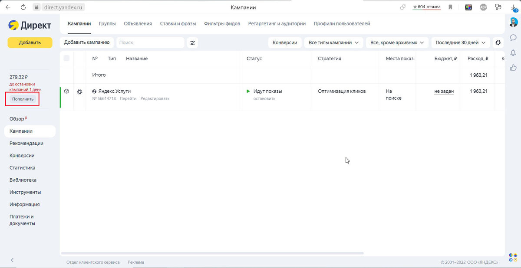521x268 pixels.
Task: Click the browser back arrow
Action: (7, 7)
